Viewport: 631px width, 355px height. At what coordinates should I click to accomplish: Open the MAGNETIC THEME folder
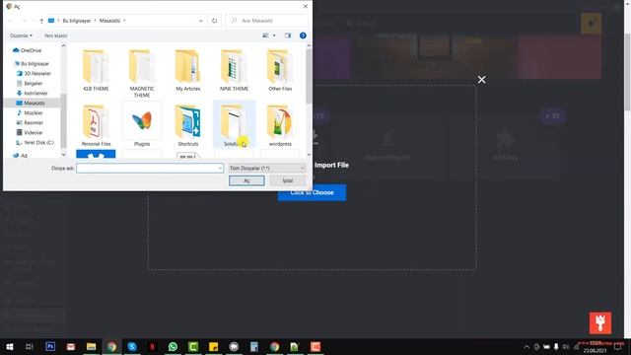[x=142, y=73]
